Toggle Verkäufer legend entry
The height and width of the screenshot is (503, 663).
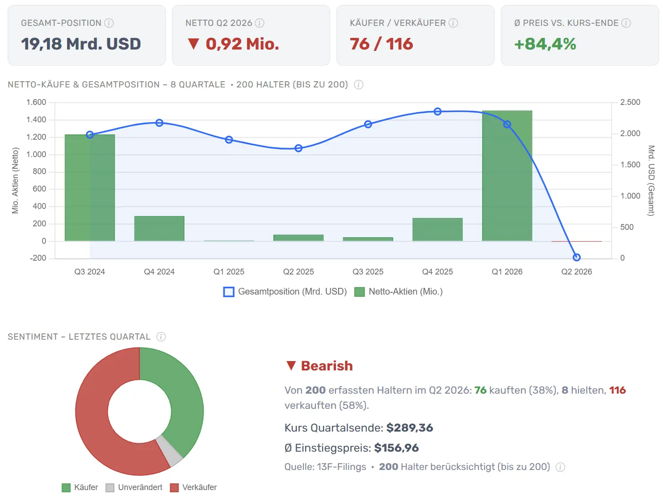(193, 487)
